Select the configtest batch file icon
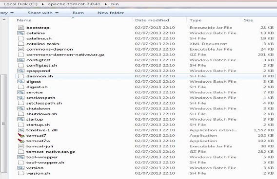Viewport: 277px width, 179px height. tap(20, 60)
